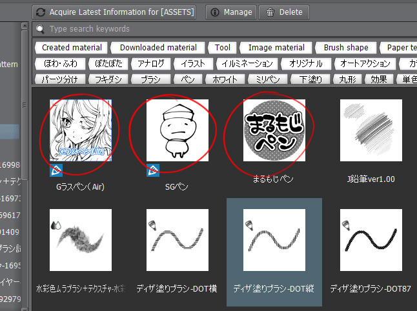
Task: Toggle the 丸形 tag
Action: [347, 79]
